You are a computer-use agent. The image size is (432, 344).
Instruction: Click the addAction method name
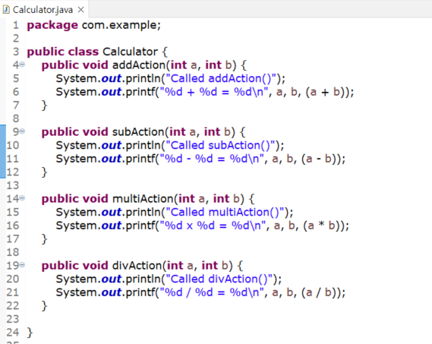[x=139, y=65]
